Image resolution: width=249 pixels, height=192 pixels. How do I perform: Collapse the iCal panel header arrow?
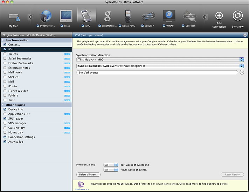245,35
